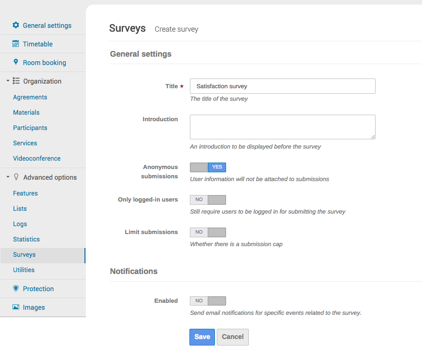The width and height of the screenshot is (422, 352).
Task: Click the Timetable calendar icon
Action: (16, 44)
